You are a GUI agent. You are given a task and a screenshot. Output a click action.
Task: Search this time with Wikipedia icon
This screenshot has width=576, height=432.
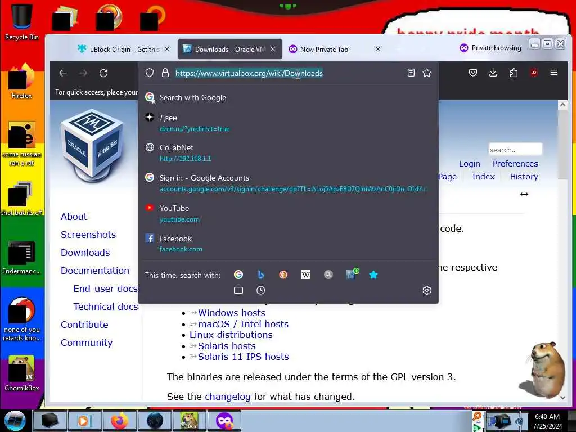305,274
